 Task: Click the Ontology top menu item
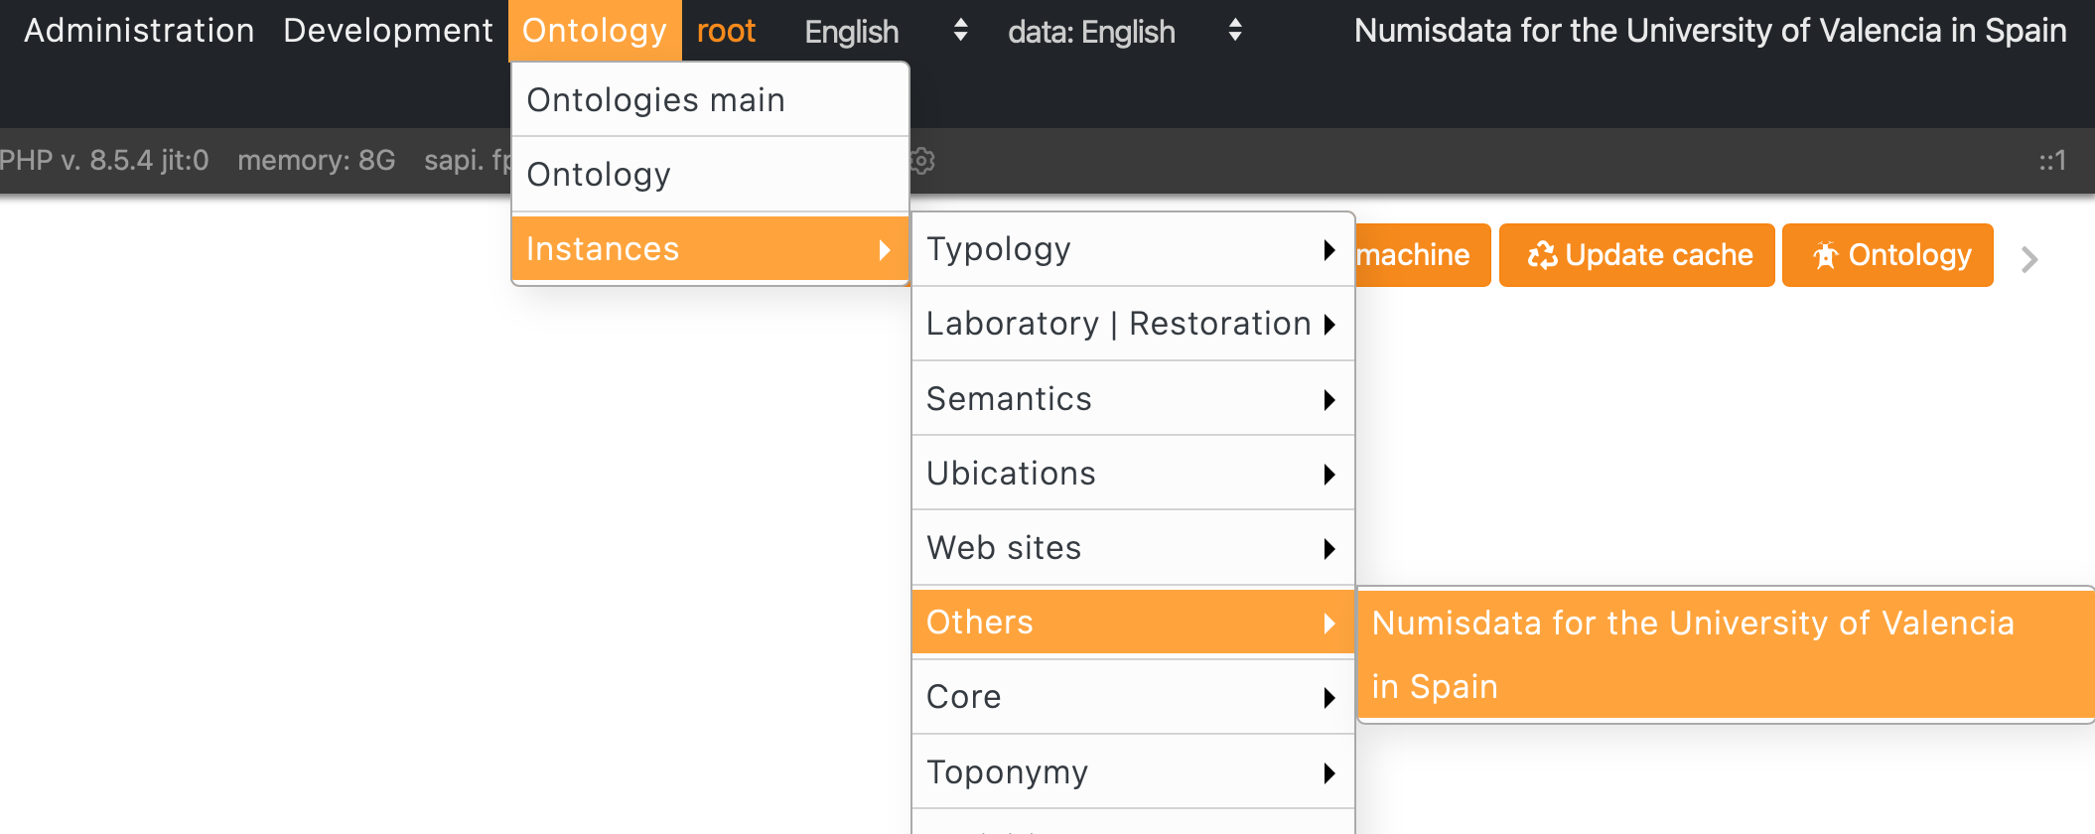point(595,31)
